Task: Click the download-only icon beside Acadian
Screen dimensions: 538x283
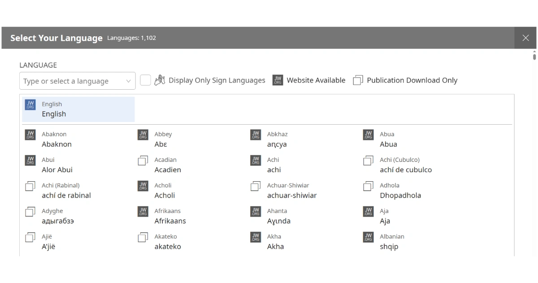Action: [143, 161]
